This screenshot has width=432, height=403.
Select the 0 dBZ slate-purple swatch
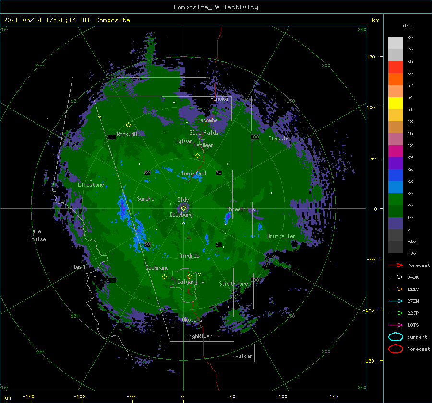click(396, 223)
